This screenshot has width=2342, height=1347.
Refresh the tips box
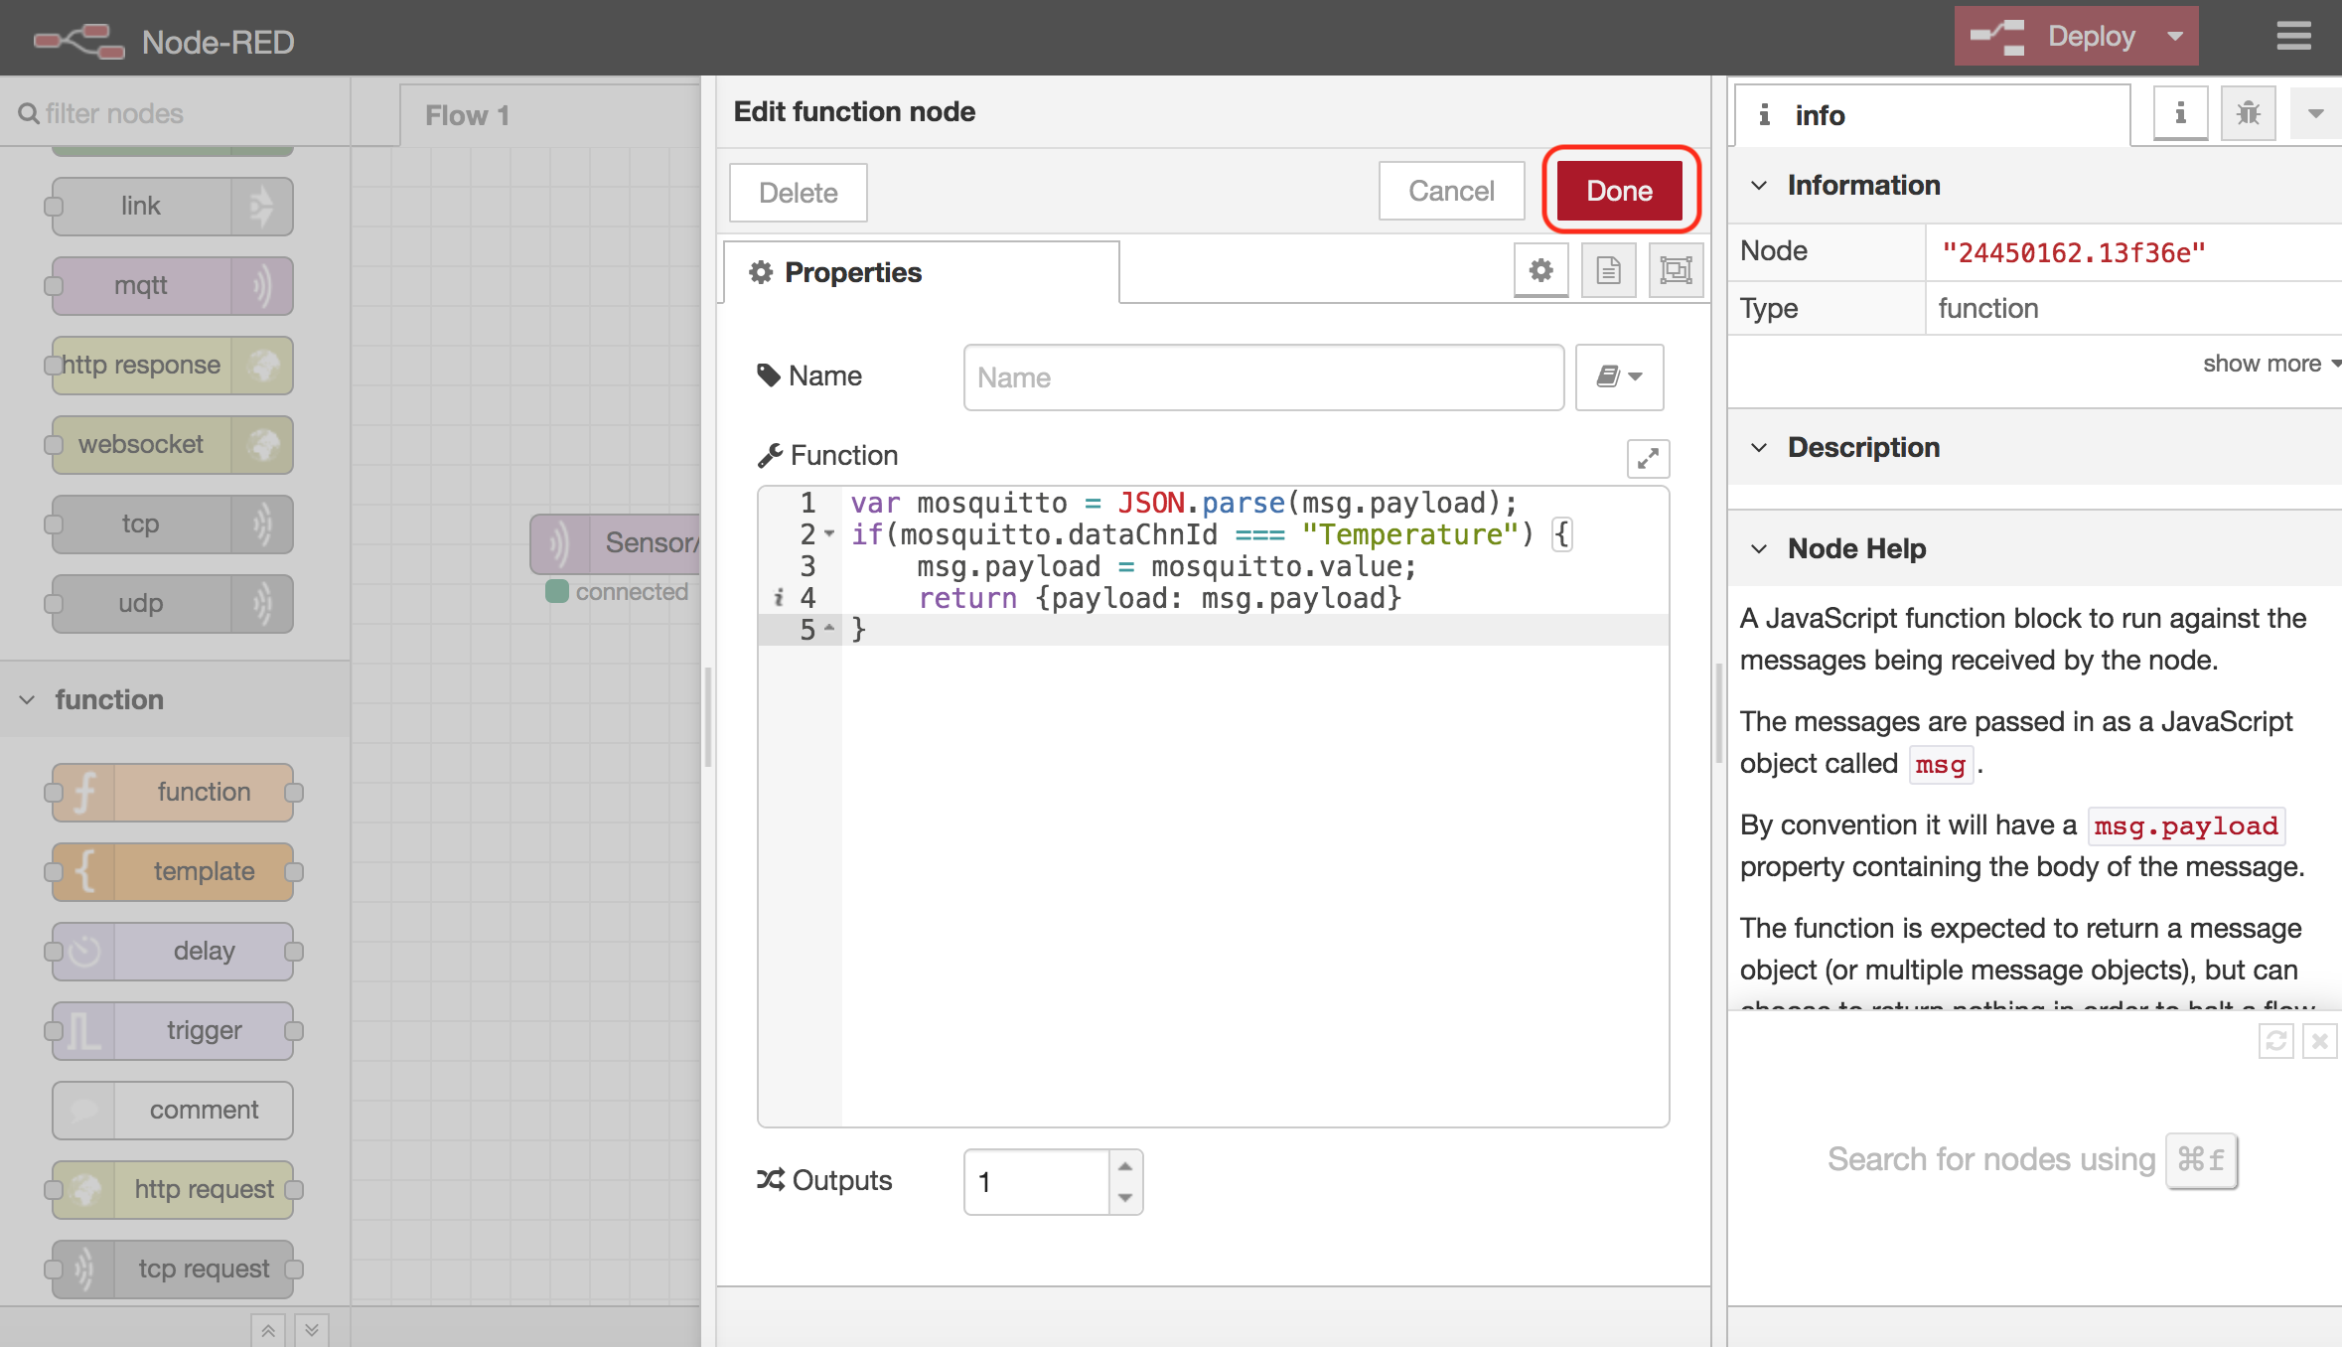pyautogui.click(x=2275, y=1041)
